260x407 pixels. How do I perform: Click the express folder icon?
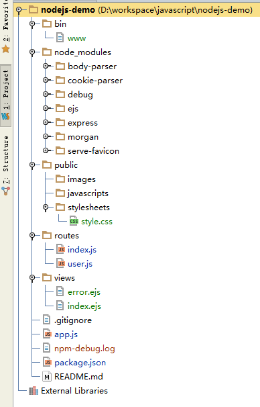tap(60, 122)
